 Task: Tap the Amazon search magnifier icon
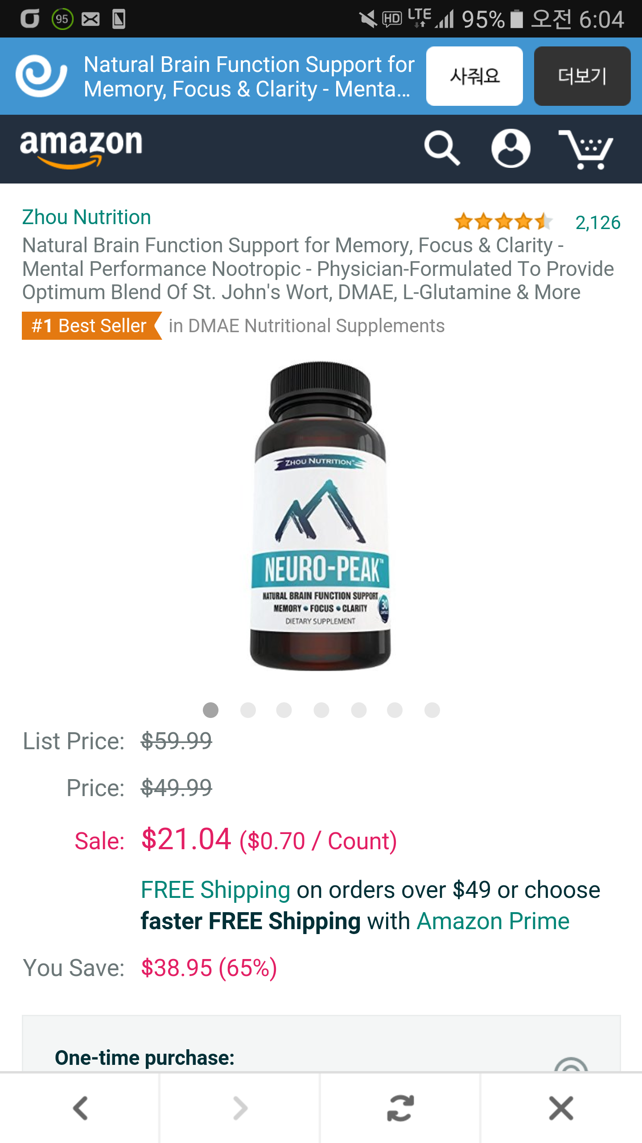point(442,148)
